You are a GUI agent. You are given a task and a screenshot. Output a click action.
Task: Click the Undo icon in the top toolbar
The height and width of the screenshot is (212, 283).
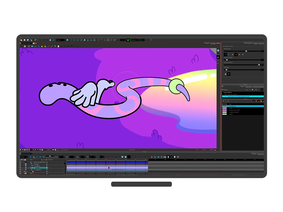[x=36, y=40]
